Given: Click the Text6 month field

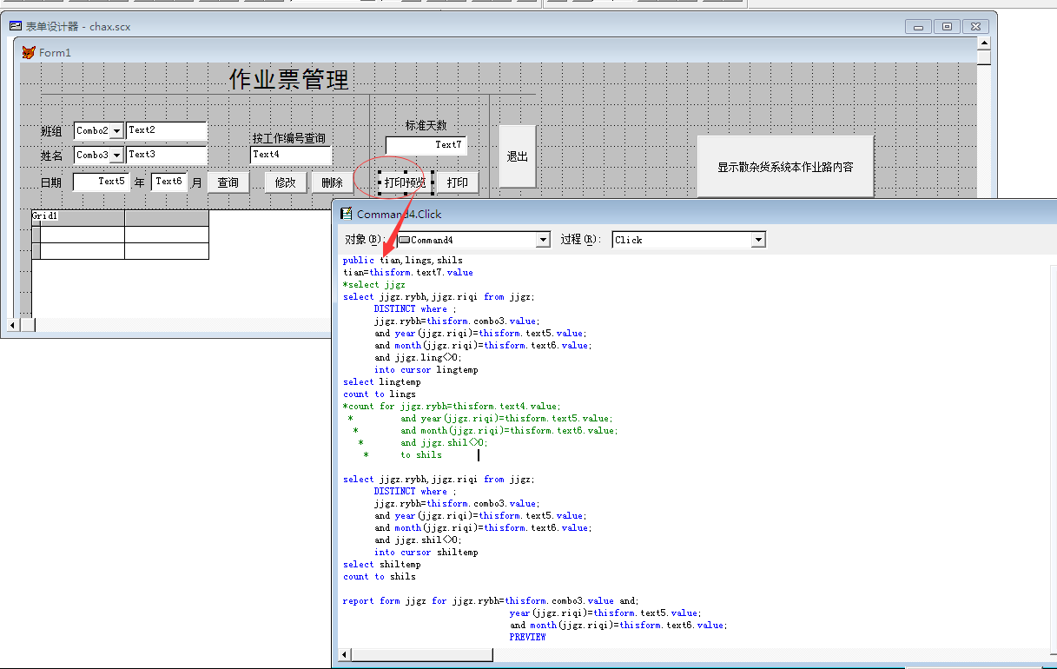Looking at the screenshot, I should (169, 182).
